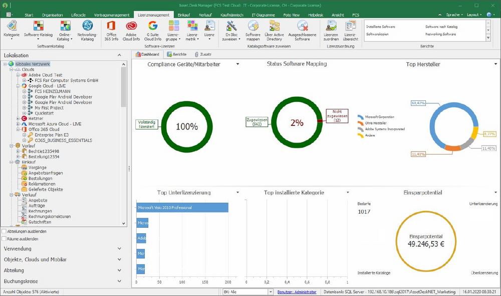
Task: Expand the Buchungskreise panel
Action: pyautogui.click(x=119, y=281)
